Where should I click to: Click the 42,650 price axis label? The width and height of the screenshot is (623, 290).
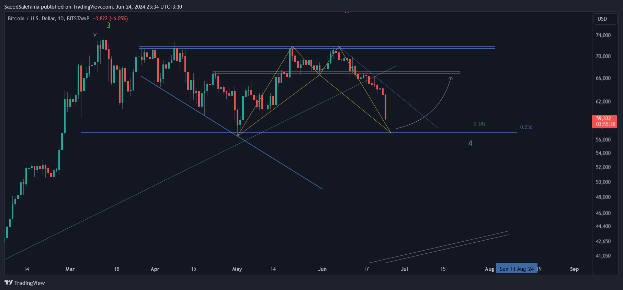coord(603,241)
